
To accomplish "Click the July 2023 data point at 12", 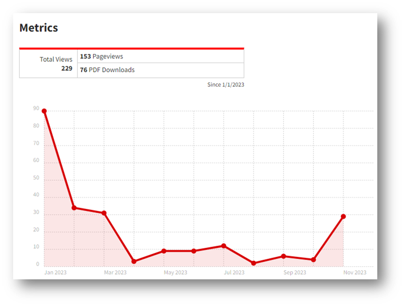I will [x=224, y=246].
